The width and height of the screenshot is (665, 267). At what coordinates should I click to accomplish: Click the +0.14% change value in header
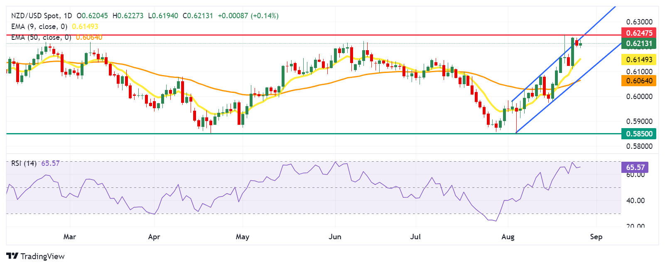tap(265, 16)
